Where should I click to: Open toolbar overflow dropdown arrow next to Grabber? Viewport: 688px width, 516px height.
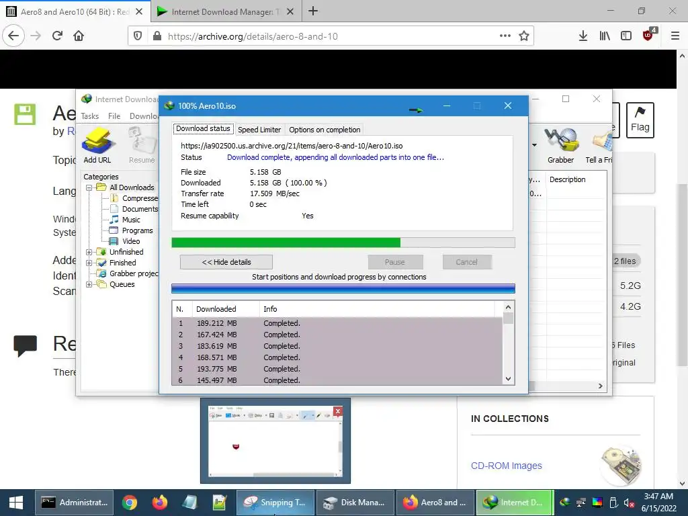tap(534, 145)
